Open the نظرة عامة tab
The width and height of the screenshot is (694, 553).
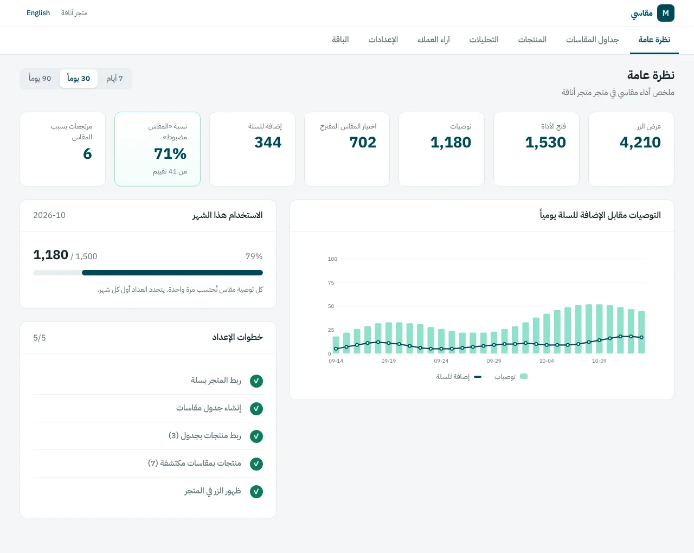coord(654,40)
